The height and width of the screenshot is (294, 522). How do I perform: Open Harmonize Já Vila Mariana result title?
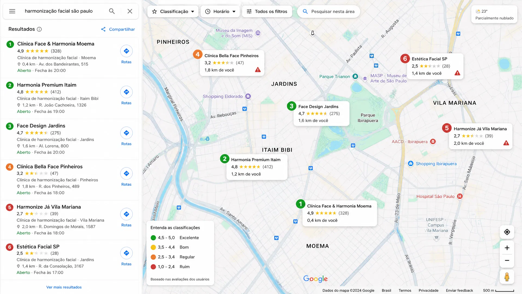[49, 207]
